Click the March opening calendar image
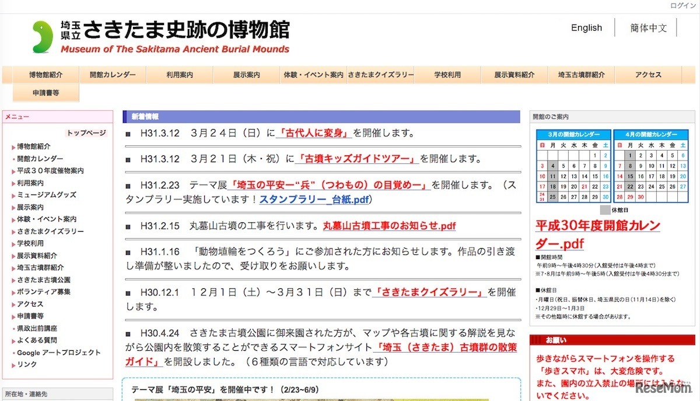700x401 pixels. (573, 166)
